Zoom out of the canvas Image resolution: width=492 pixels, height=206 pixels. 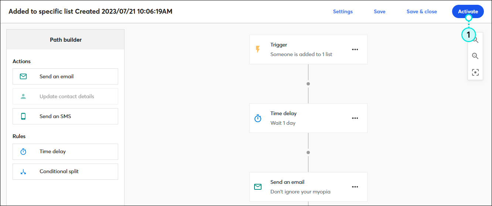[x=475, y=56]
